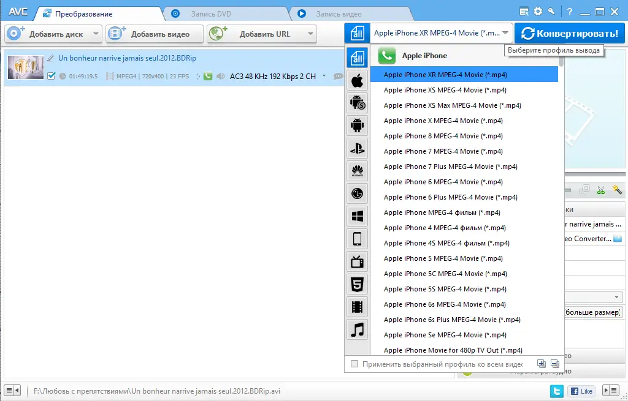This screenshot has width=628, height=401.
Task: Open the video film-strip category
Action: (357, 307)
